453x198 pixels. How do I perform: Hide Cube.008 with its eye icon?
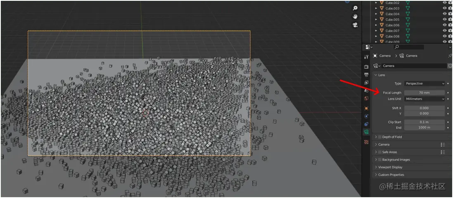[x=445, y=36]
